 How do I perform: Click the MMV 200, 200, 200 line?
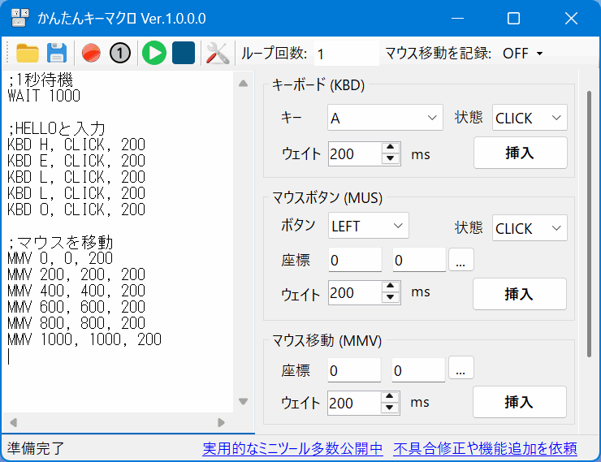pos(76,274)
